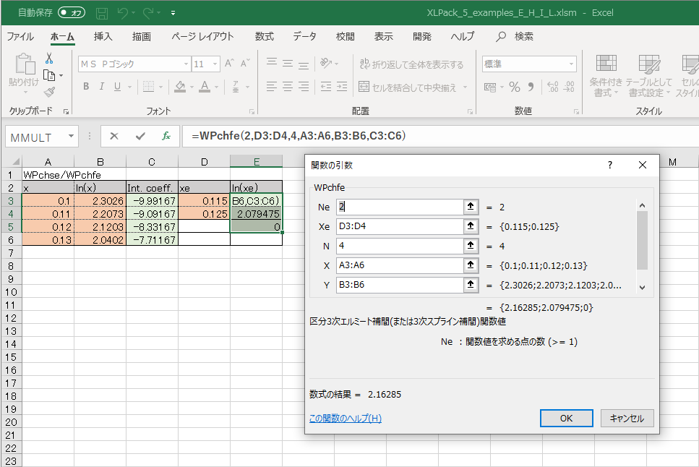Expand the font size dropdown

point(216,64)
